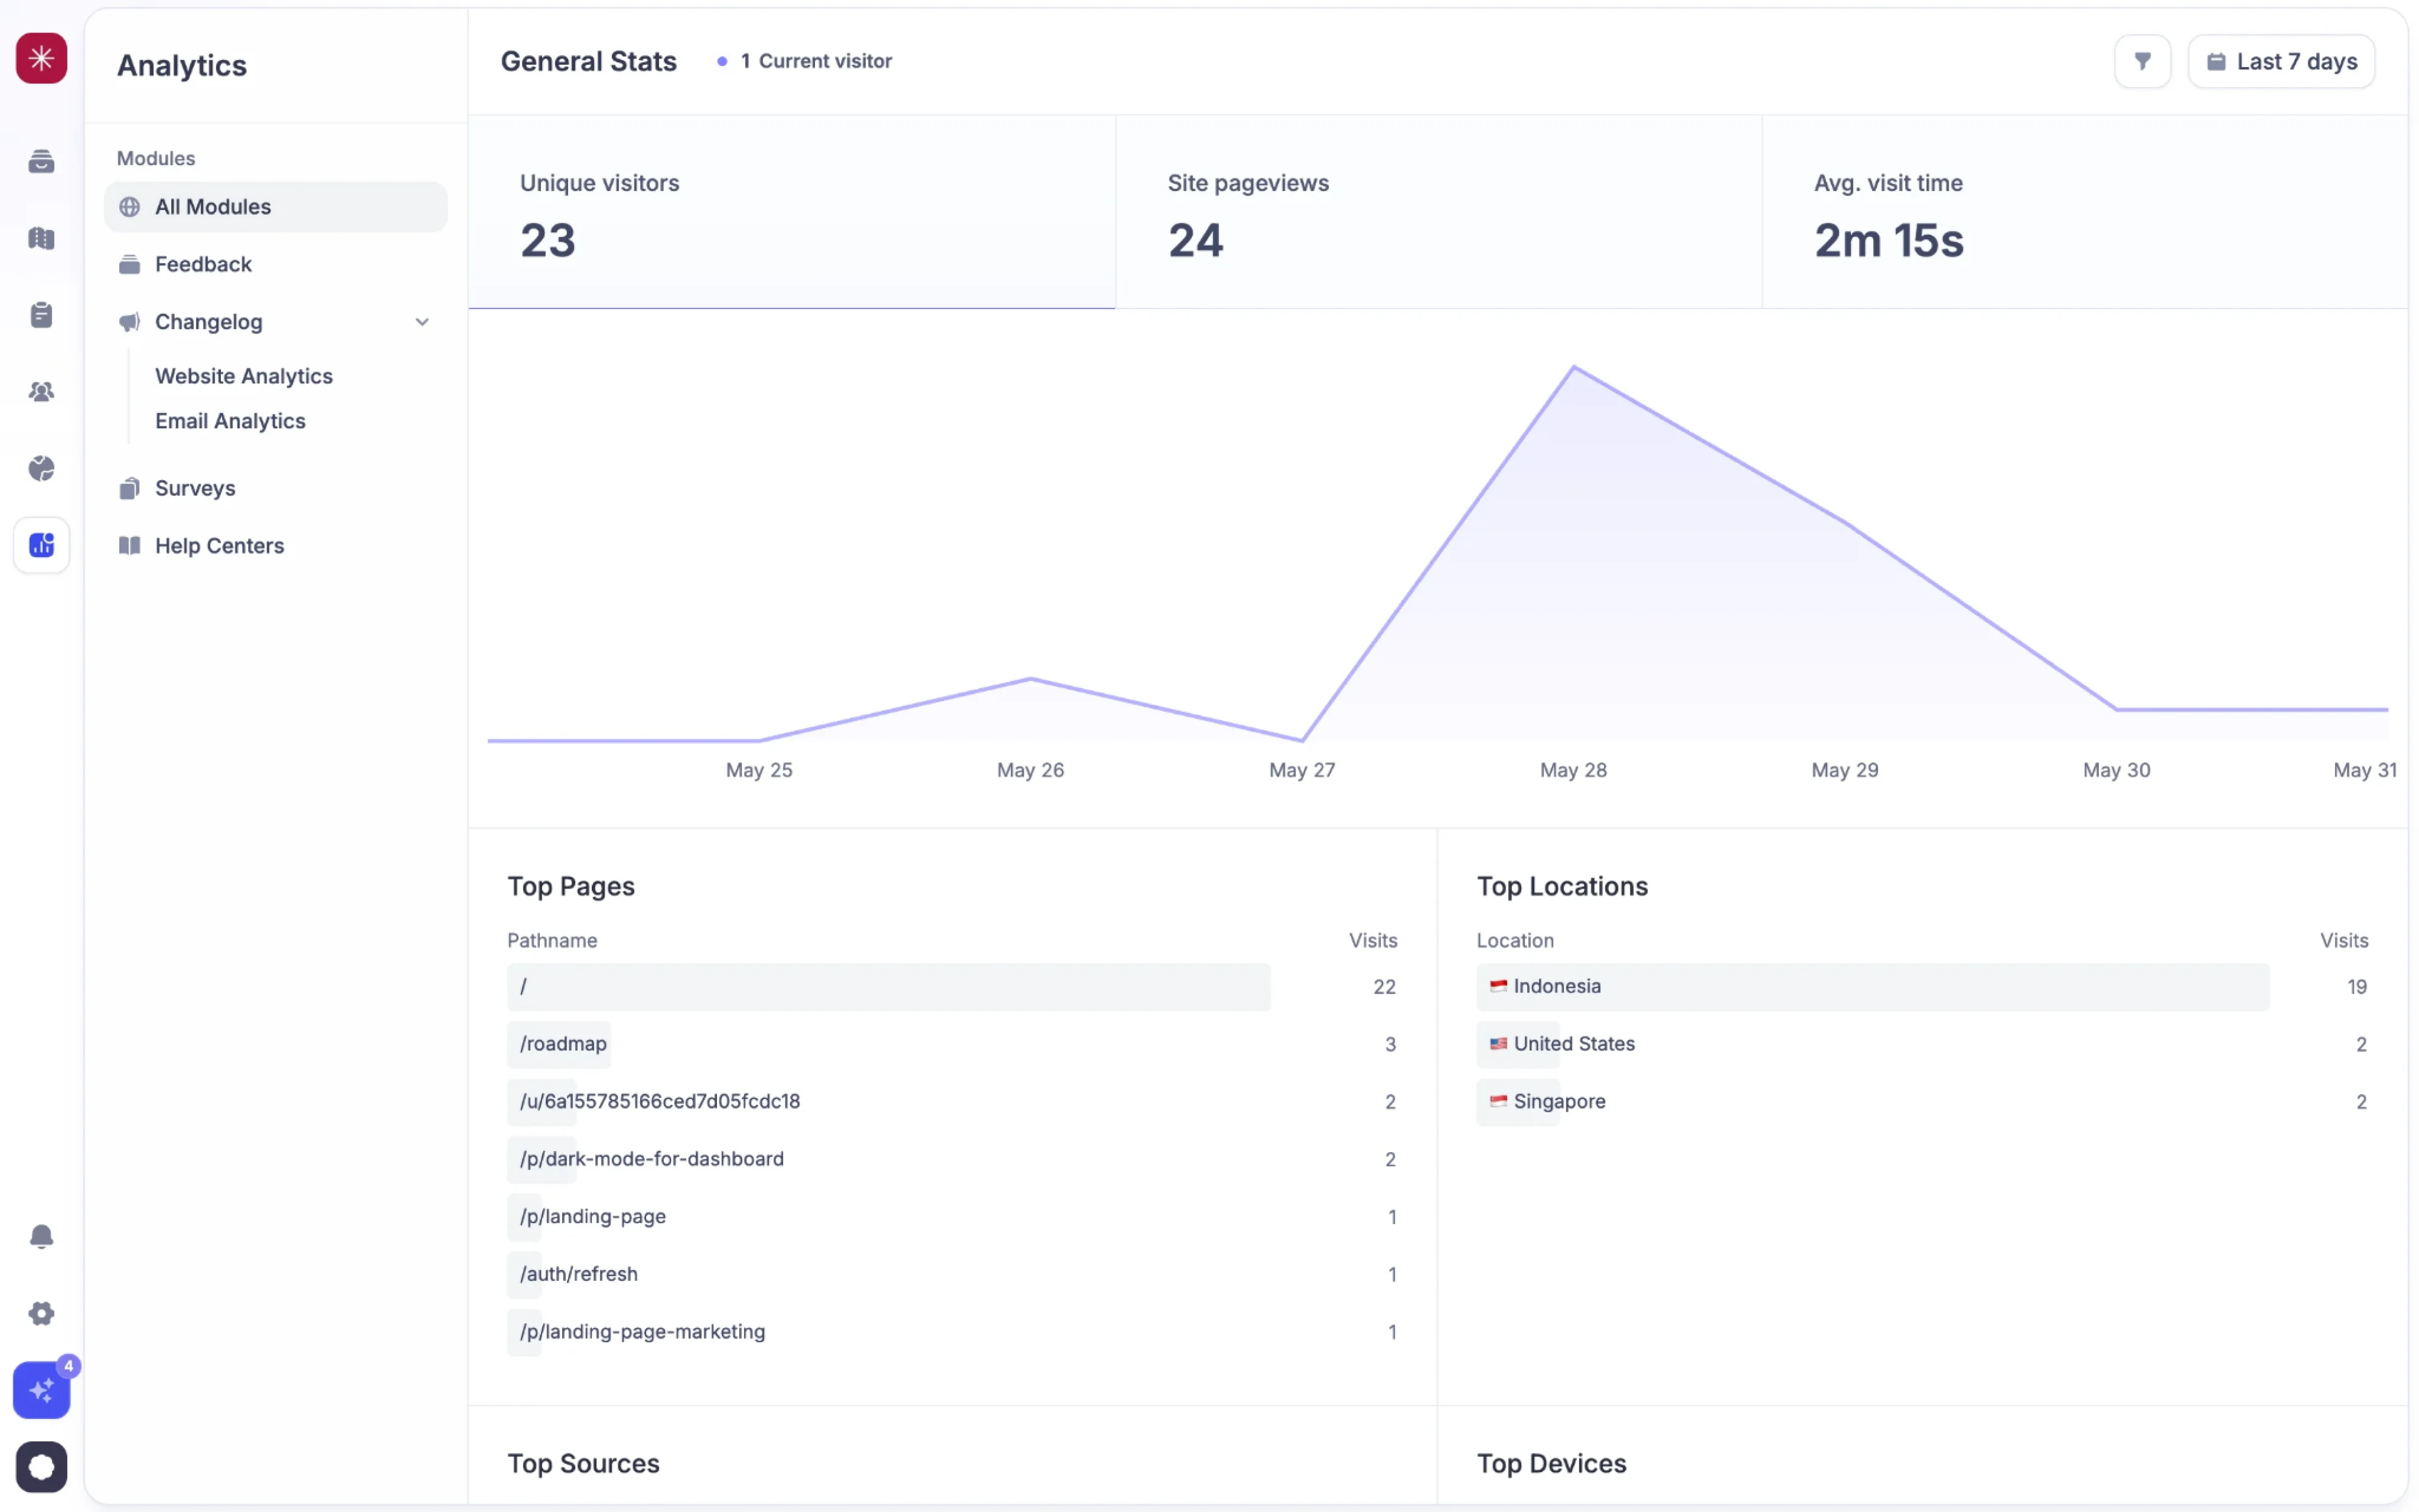Open the Changelog module
The width and height of the screenshot is (2419, 1512).
pos(275,322)
